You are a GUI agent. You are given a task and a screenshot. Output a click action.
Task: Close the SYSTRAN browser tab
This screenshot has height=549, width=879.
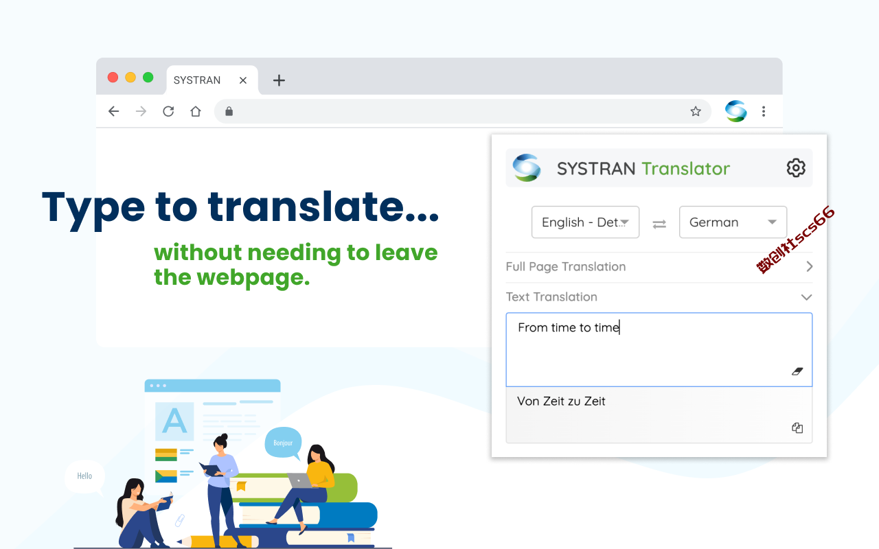[x=243, y=80]
